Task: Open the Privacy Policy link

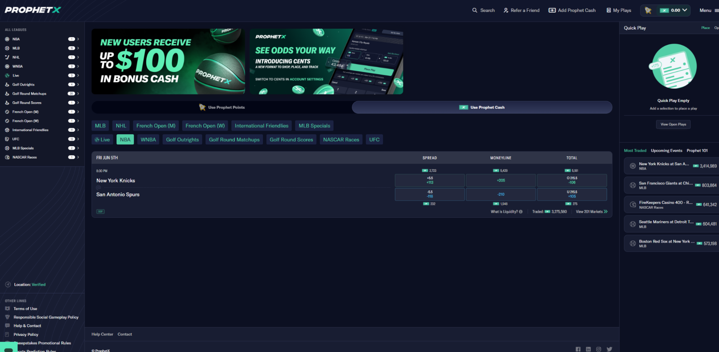Action: [26, 335]
